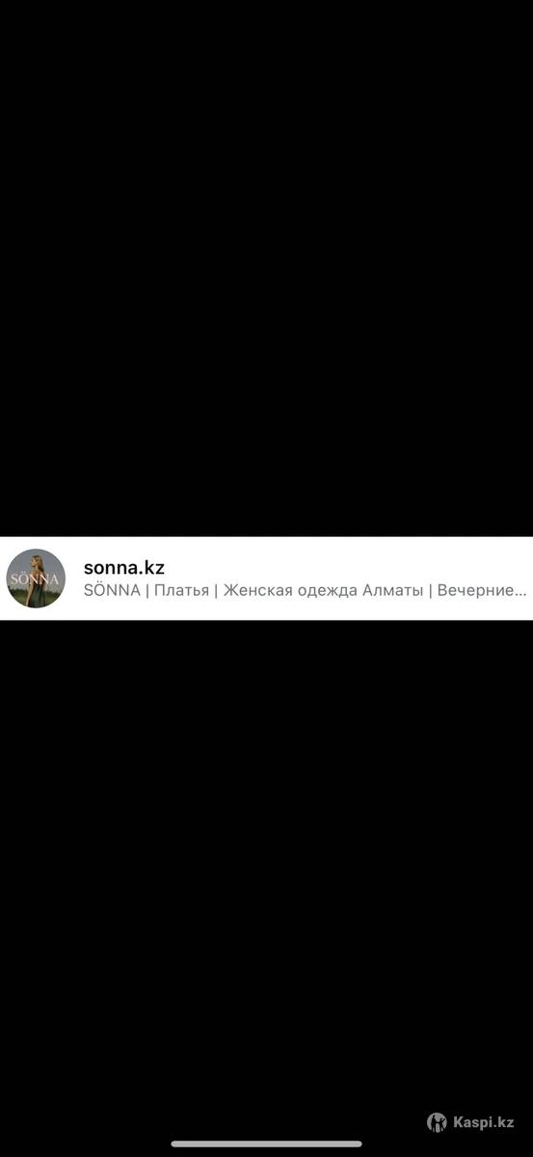Click the word Алматы in description
This screenshot has width=533, height=1157.
[x=392, y=591]
